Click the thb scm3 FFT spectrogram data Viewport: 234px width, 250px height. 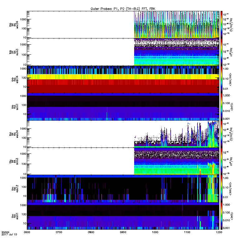point(177,52)
